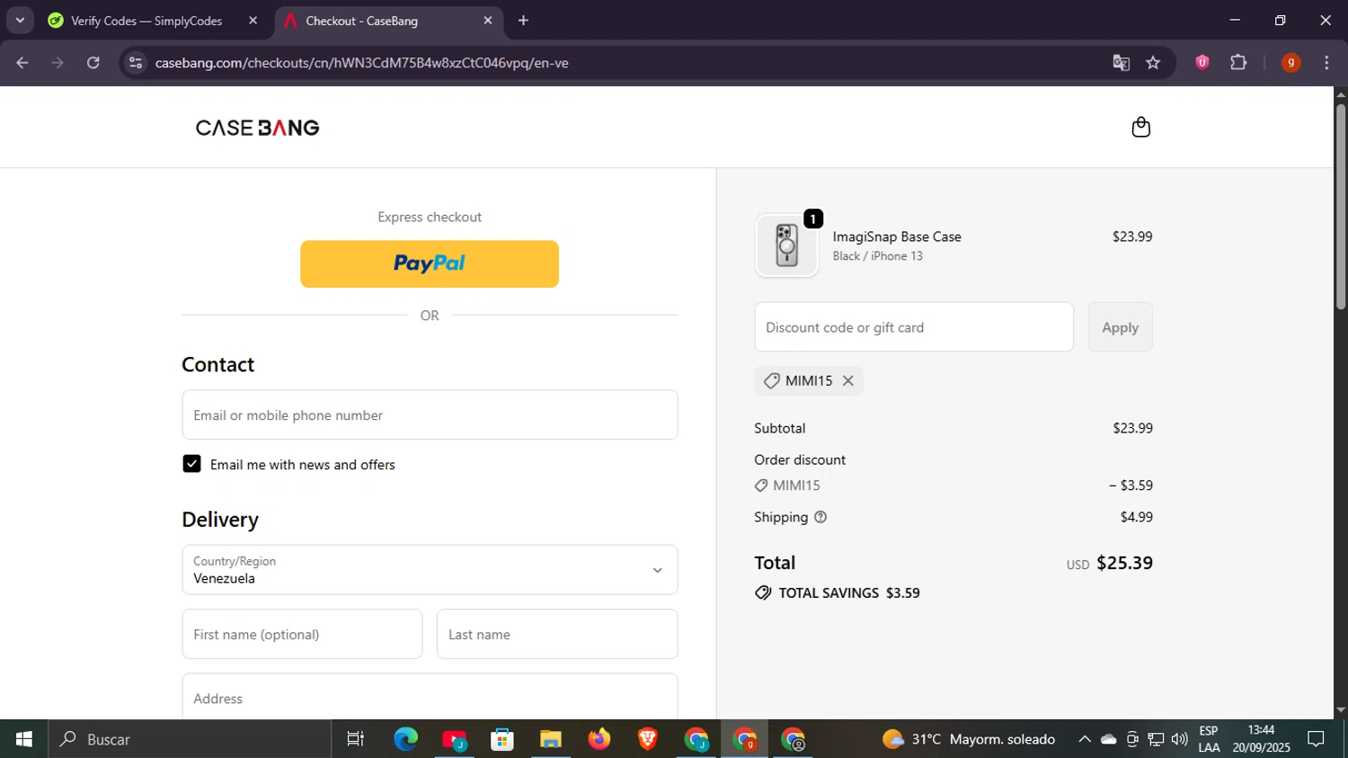Go back to the previous page
This screenshot has width=1348, height=758.
click(x=22, y=63)
